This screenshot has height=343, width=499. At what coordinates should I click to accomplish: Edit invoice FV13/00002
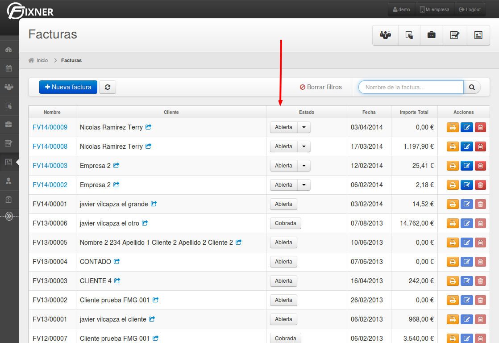click(466, 300)
